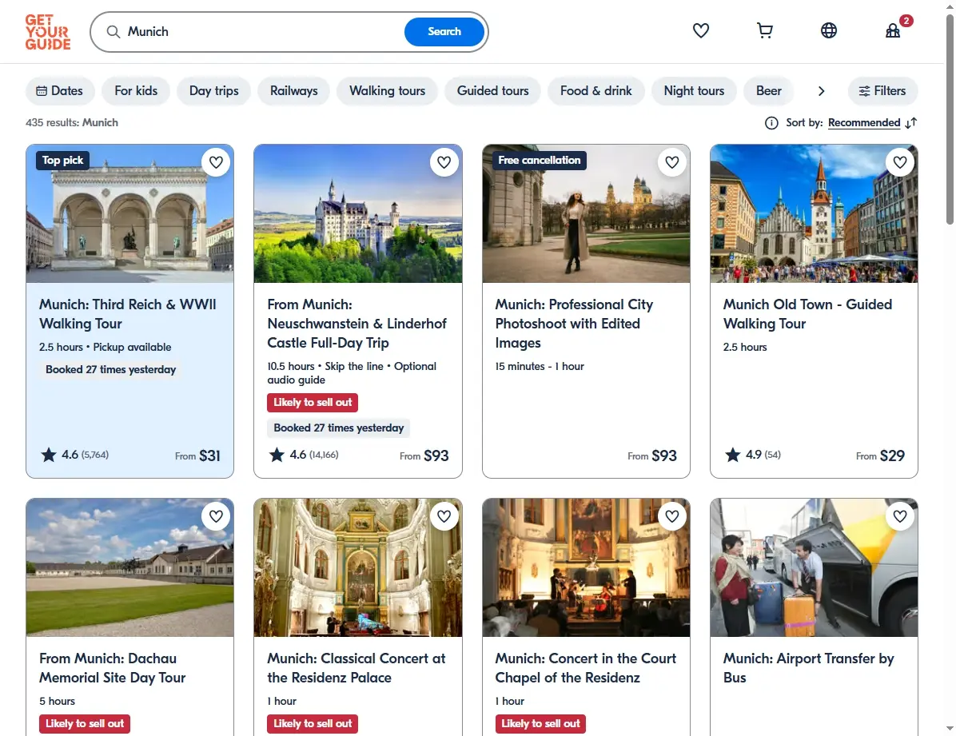
Task: Favorite the Professional City Photoshoot card
Action: pos(672,162)
